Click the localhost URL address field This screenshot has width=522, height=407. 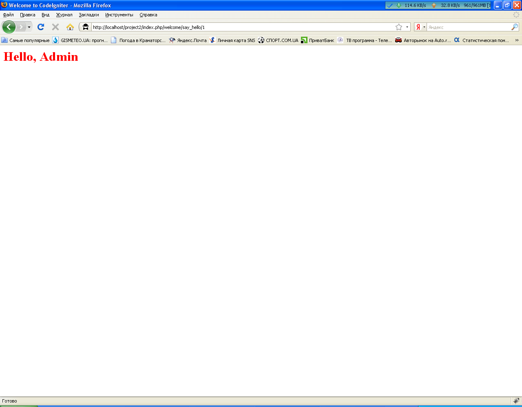pos(243,27)
